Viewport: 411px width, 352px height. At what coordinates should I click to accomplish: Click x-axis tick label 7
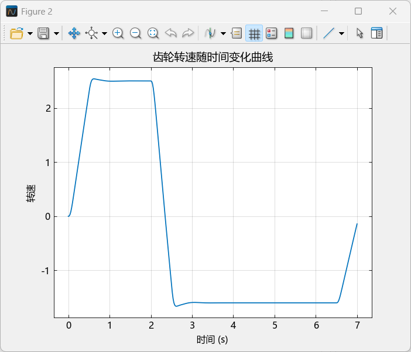(x=357, y=325)
